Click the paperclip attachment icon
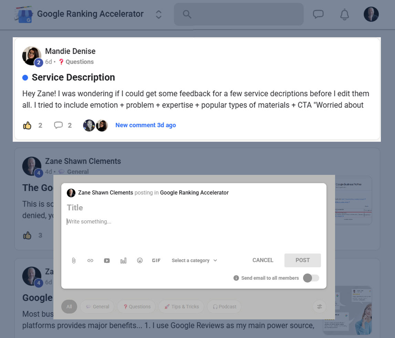This screenshot has width=395, height=338. (x=74, y=260)
